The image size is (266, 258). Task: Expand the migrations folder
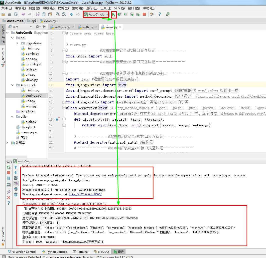pos(17,43)
